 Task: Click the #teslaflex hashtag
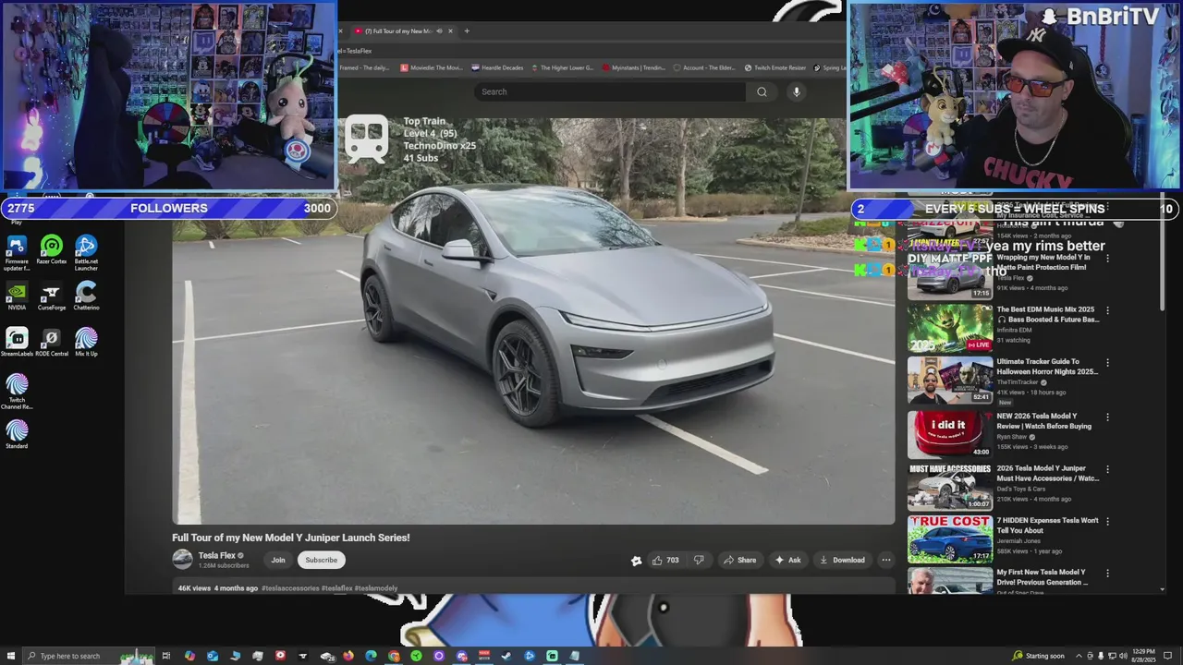click(x=337, y=588)
